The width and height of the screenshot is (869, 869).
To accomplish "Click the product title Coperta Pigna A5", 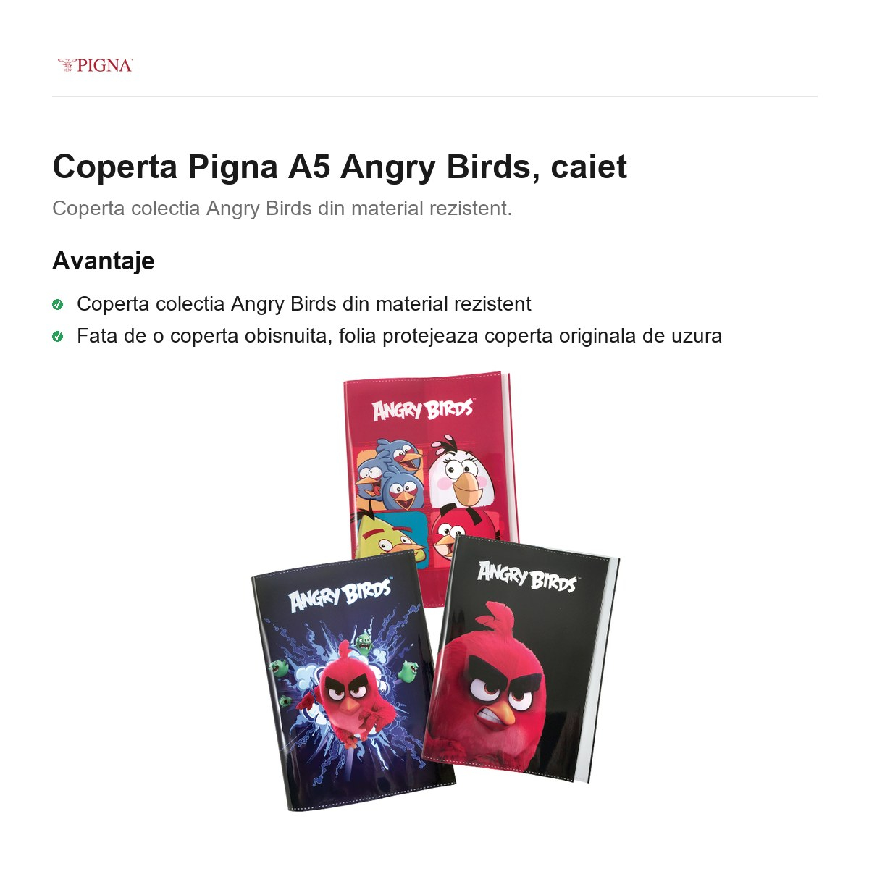I will 340,167.
